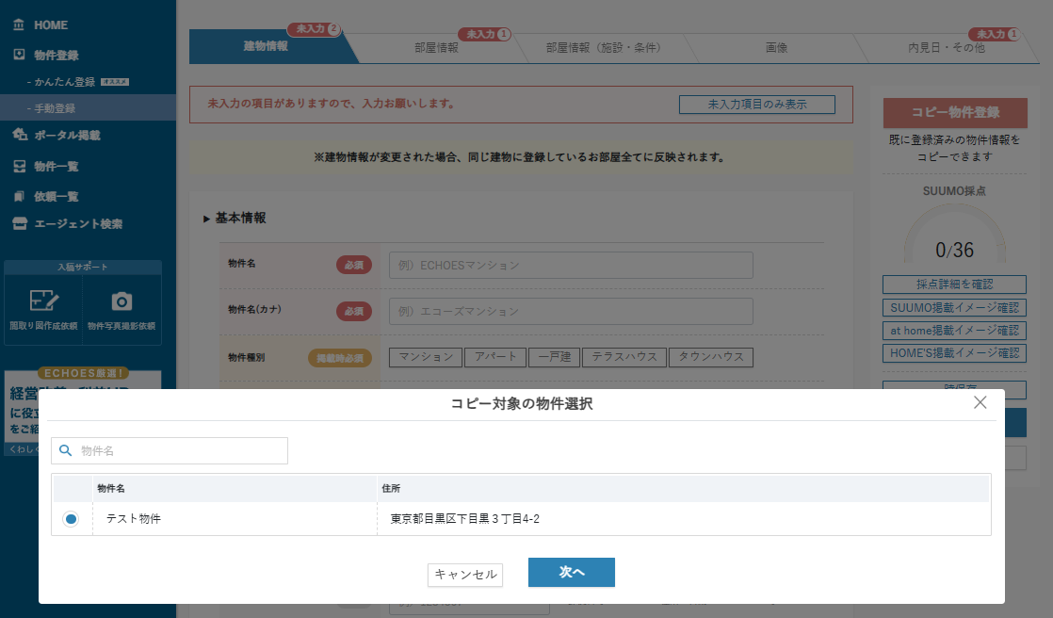Click the ポータル掲載 sidebar icon
The height and width of the screenshot is (618, 1053).
[x=19, y=135]
